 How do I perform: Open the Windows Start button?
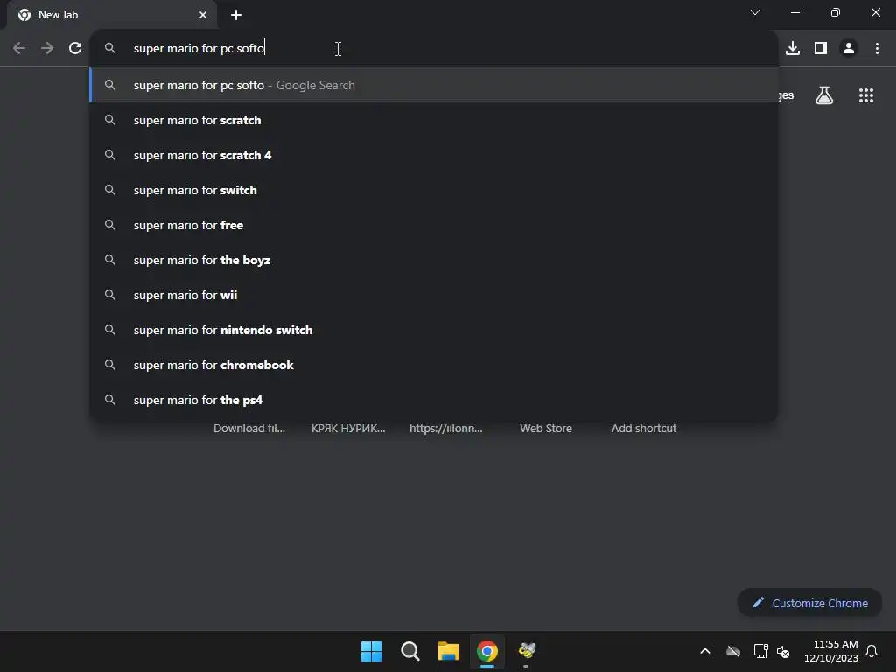371,651
